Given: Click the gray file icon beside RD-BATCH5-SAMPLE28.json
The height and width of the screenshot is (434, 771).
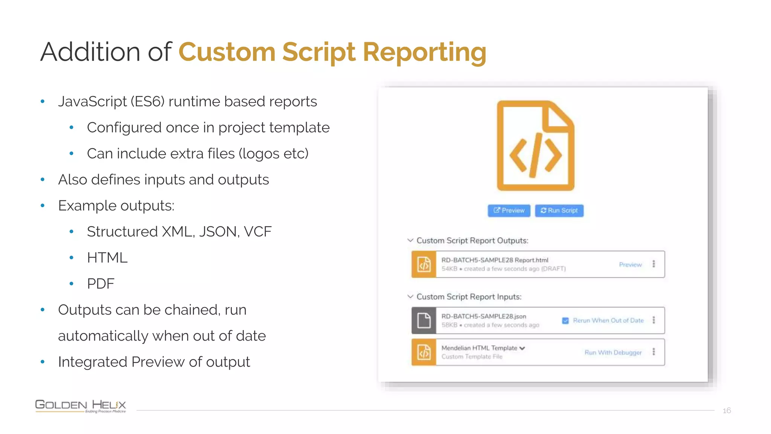Looking at the screenshot, I should click(424, 321).
